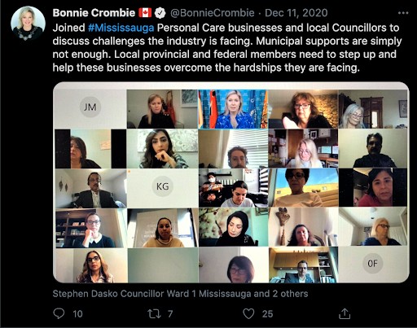This screenshot has height=328, width=417.
Task: Like the tweet with heart icon
Action: (x=248, y=313)
